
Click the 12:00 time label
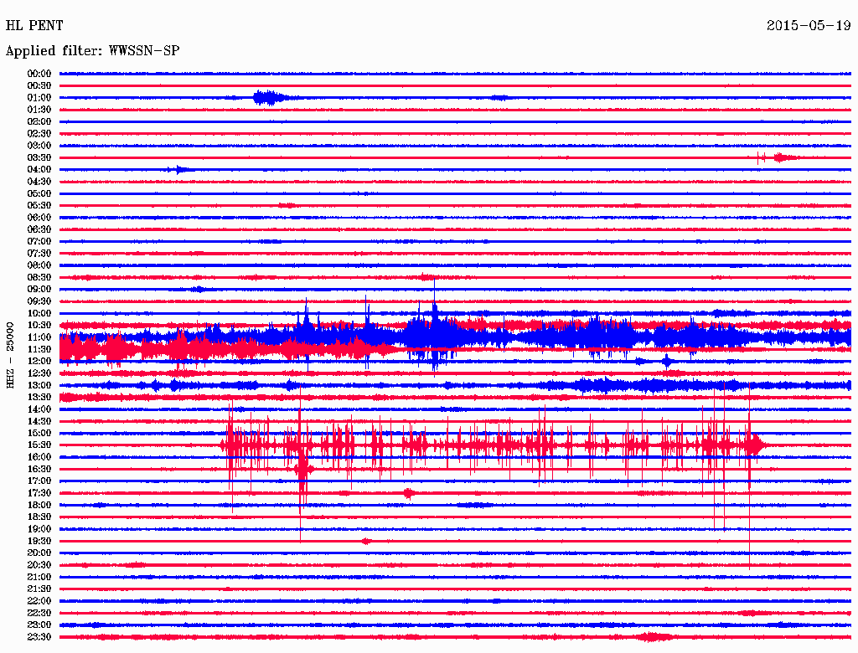[x=39, y=362]
